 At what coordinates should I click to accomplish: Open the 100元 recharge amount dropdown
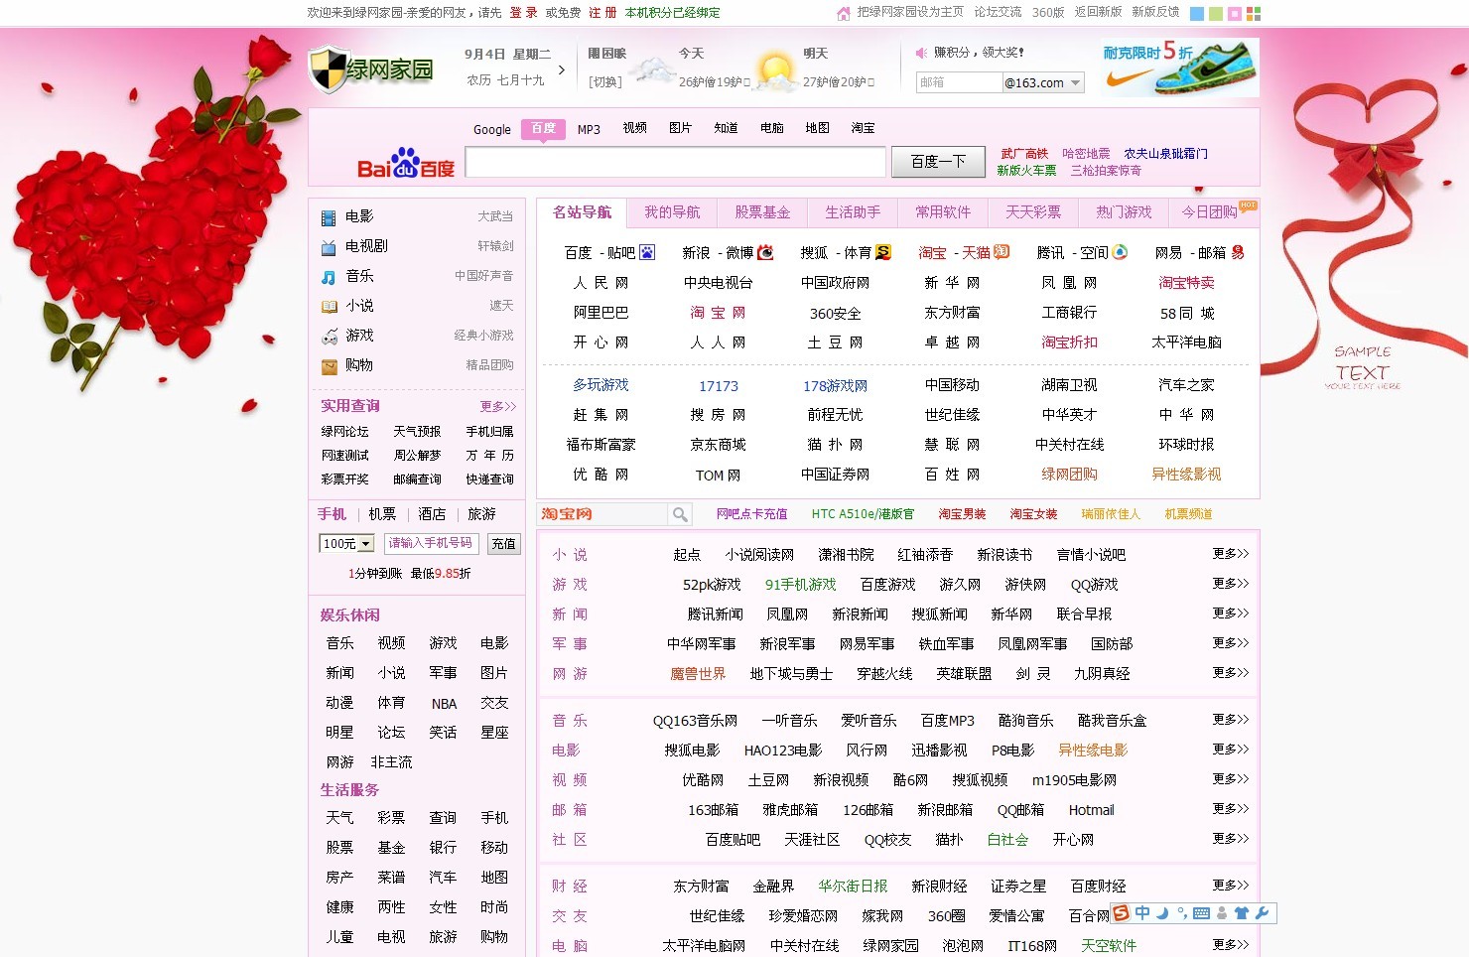365,544
